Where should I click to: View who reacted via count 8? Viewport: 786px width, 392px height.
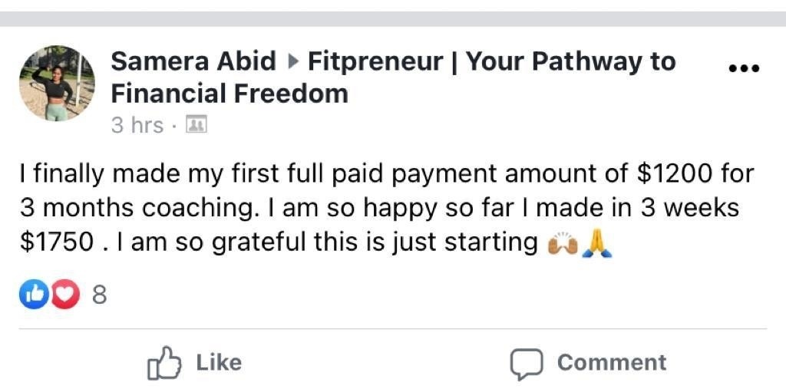tap(100, 295)
